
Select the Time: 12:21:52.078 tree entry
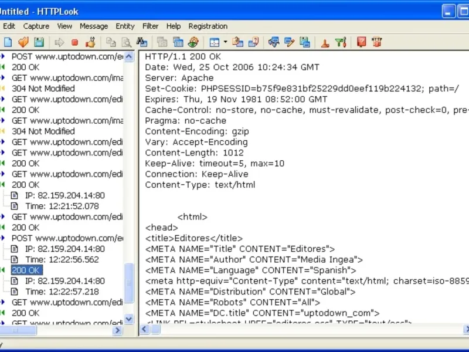[x=62, y=207]
